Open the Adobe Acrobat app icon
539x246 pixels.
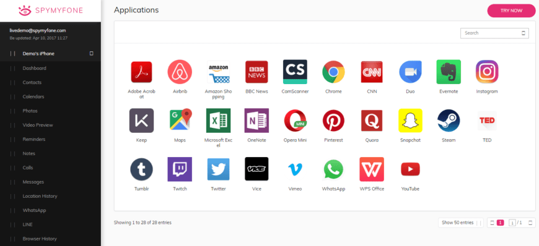coord(141,72)
